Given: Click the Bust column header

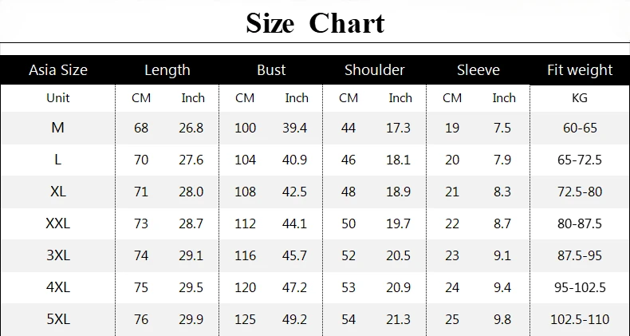Looking at the screenshot, I should click(x=271, y=70).
